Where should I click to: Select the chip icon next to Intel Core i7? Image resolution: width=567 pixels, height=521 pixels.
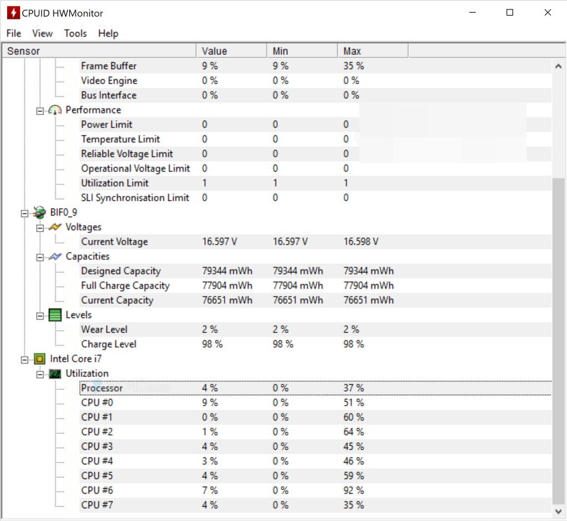click(39, 359)
